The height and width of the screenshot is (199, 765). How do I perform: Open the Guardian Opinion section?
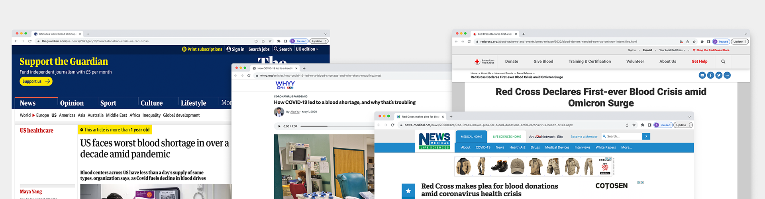pos(72,103)
